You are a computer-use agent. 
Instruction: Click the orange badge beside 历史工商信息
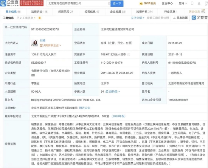coord(40,18)
